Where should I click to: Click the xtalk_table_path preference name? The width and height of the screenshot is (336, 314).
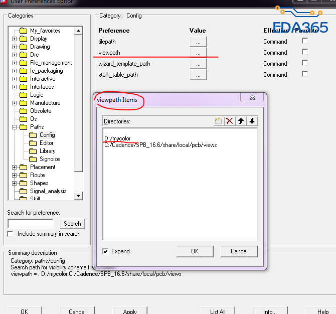click(118, 75)
